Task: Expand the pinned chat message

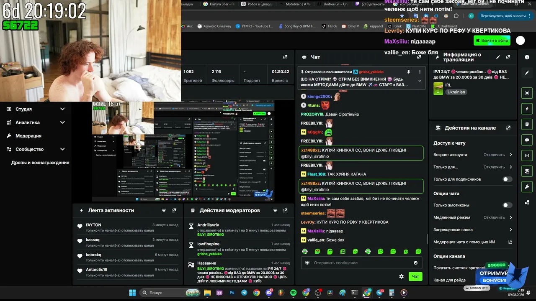Action: tap(420, 81)
